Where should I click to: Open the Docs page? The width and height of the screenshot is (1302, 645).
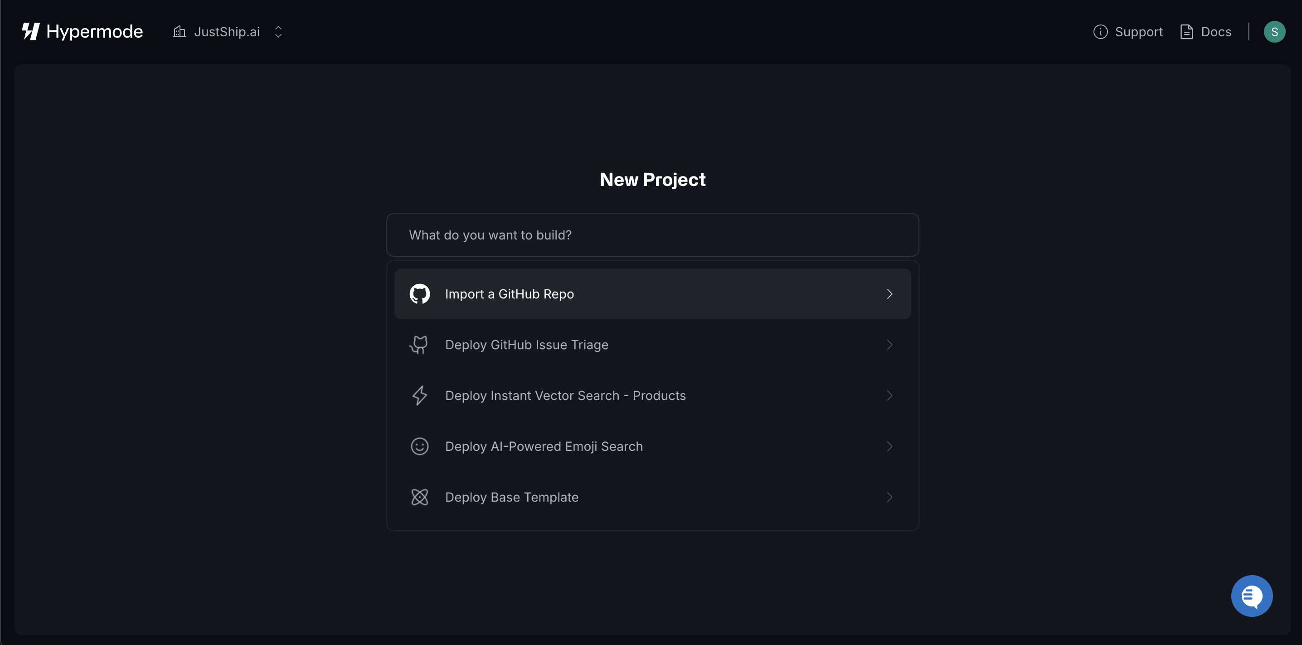tap(1216, 31)
